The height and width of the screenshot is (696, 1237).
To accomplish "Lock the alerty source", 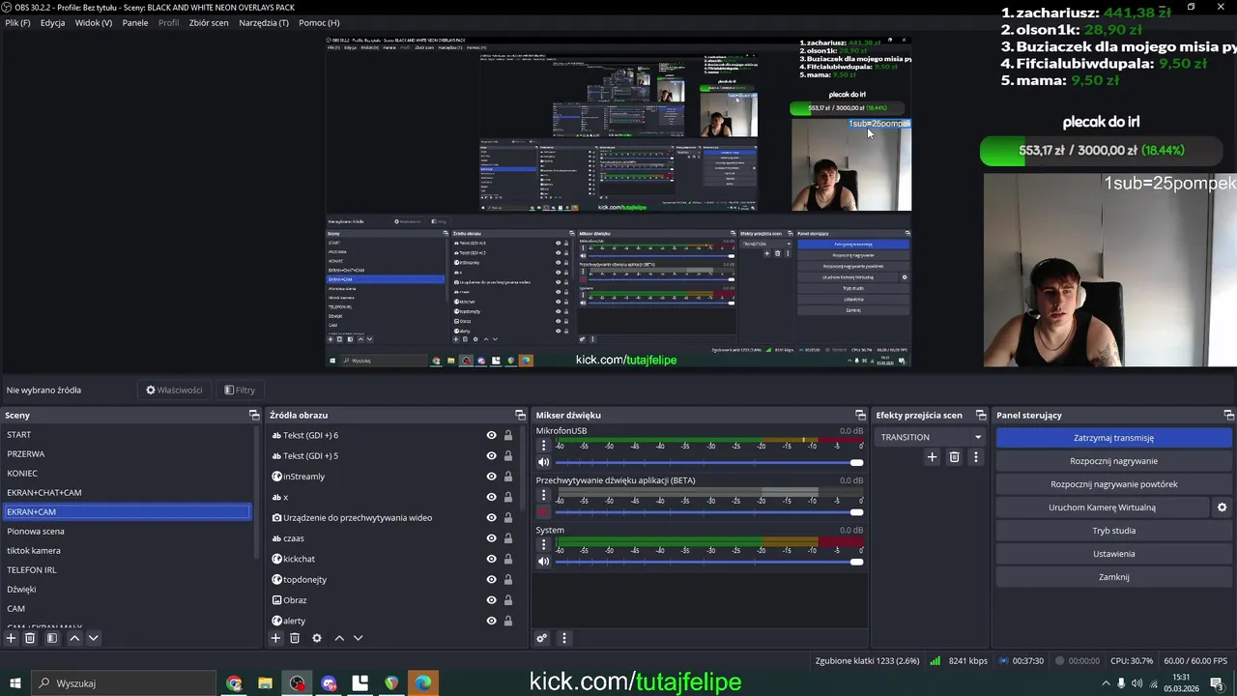I will [x=508, y=621].
